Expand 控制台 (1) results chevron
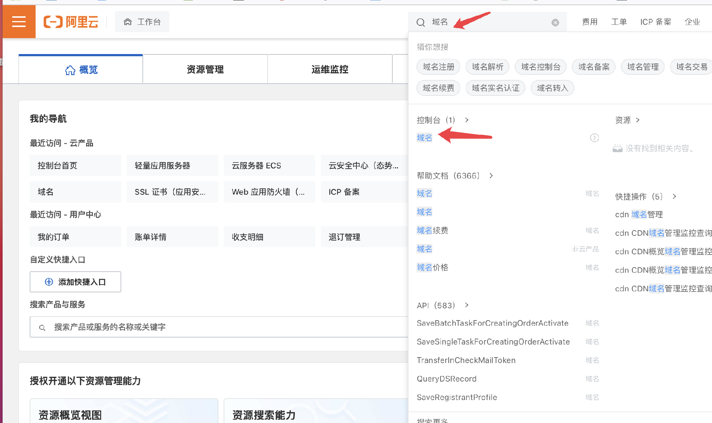Screen dimensions: 712x423 [x=467, y=120]
